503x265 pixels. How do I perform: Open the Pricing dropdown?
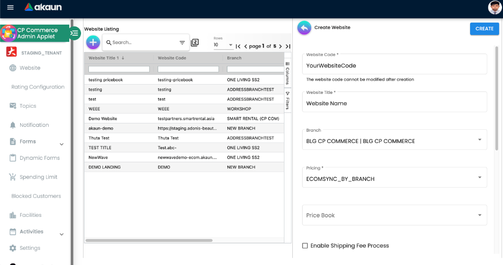point(394,178)
